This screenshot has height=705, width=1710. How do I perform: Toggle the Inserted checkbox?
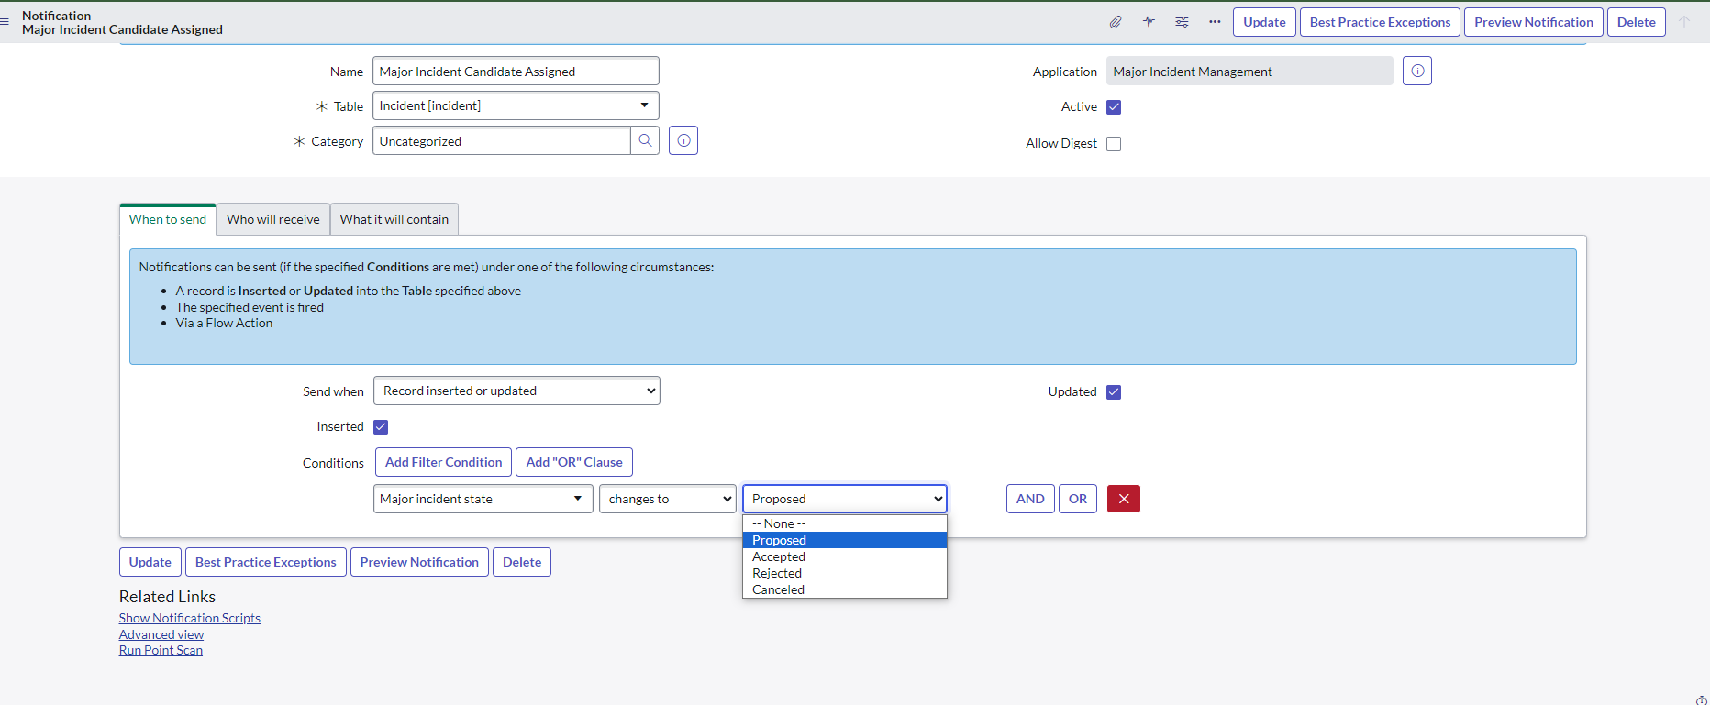(381, 427)
